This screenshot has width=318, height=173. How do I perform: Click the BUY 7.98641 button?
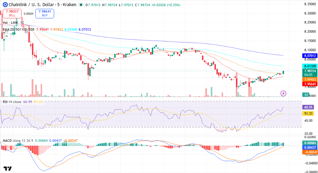[x=45, y=13]
